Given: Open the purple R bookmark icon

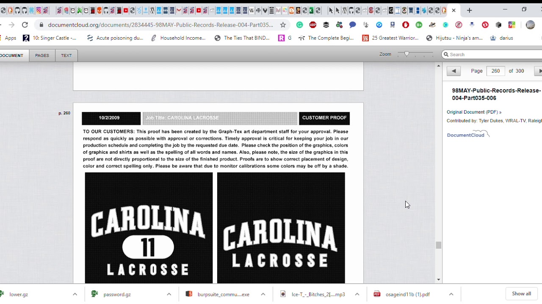Looking at the screenshot, I should [281, 38].
